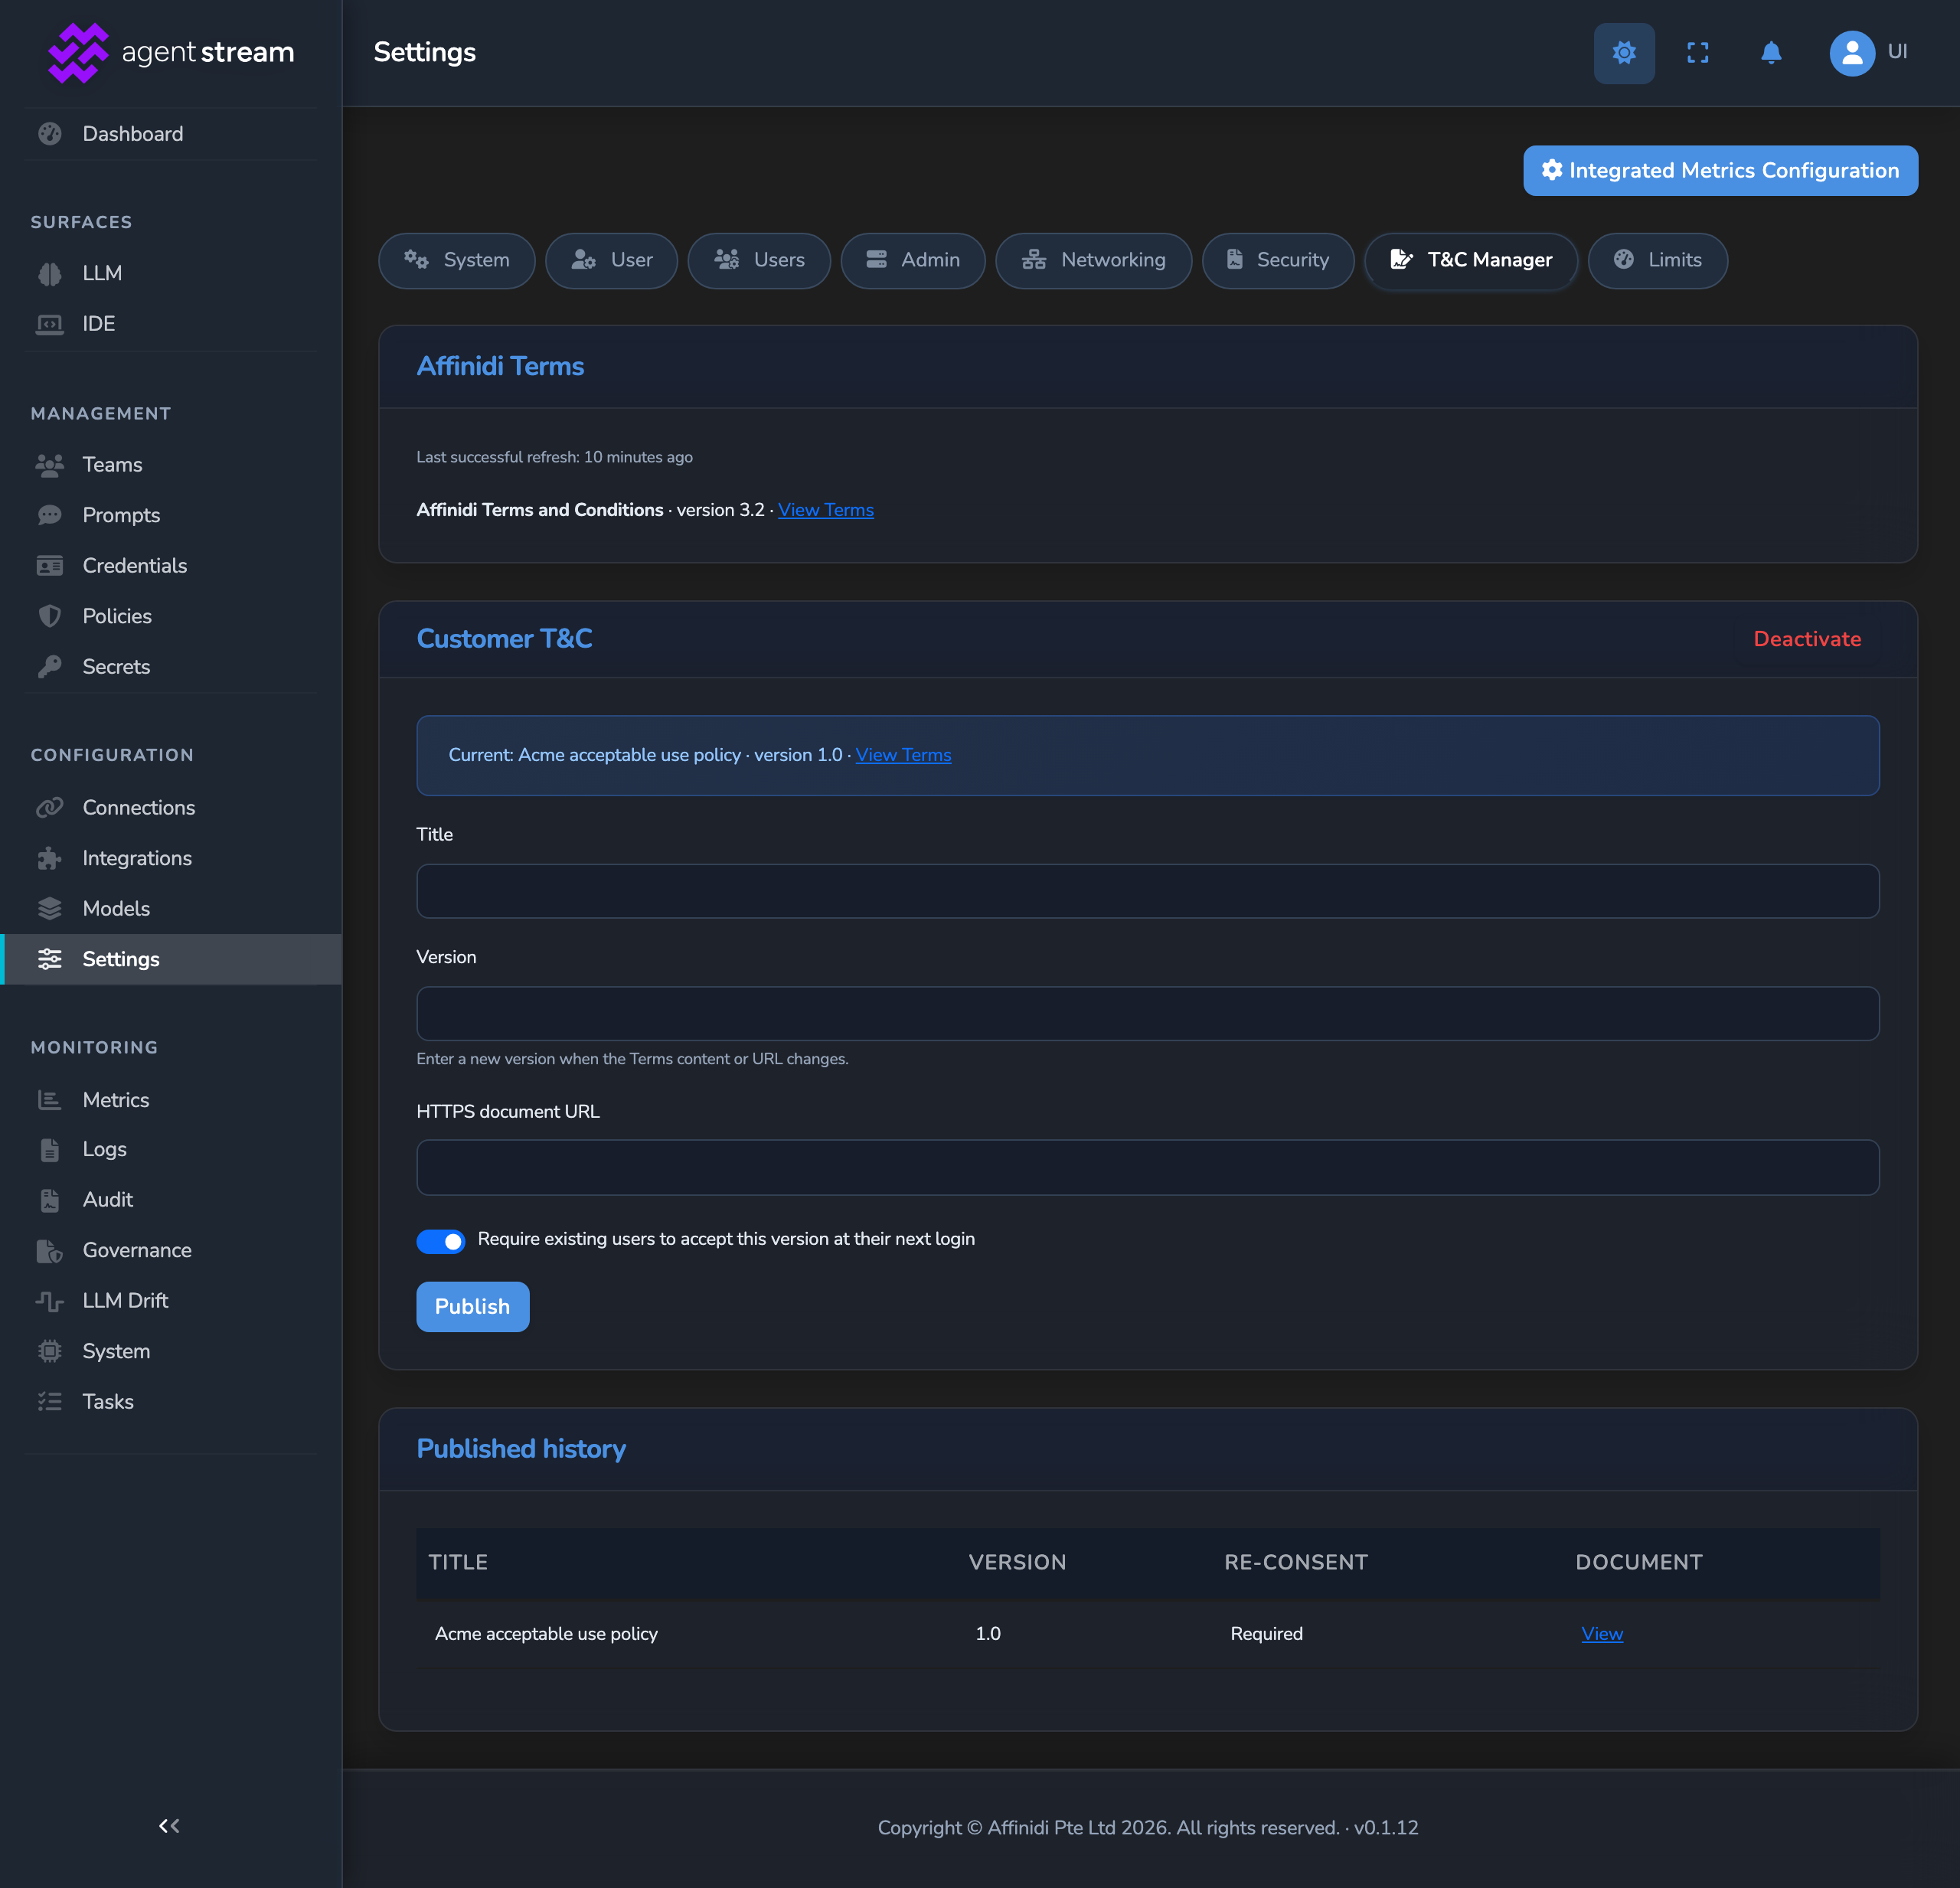The height and width of the screenshot is (1888, 1960).
Task: Switch to the User settings tab
Action: click(x=612, y=260)
